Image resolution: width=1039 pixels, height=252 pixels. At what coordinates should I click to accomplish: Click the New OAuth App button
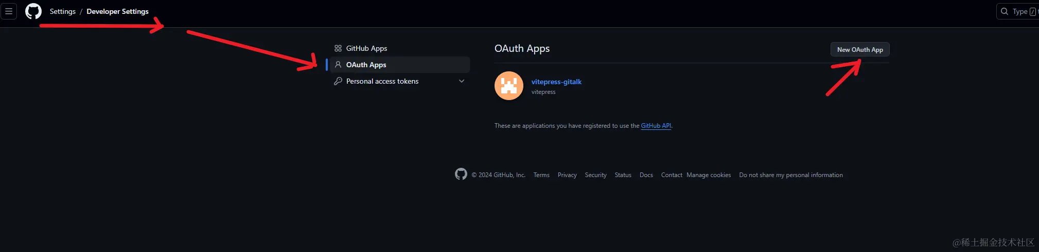click(860, 50)
